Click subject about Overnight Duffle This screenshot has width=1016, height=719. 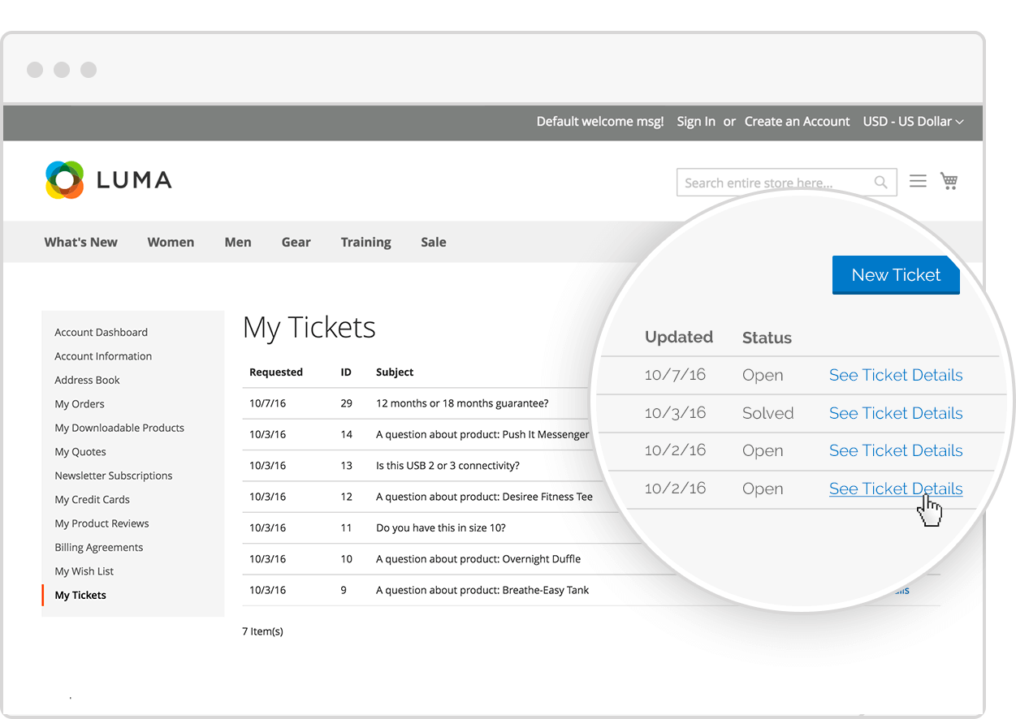point(478,559)
